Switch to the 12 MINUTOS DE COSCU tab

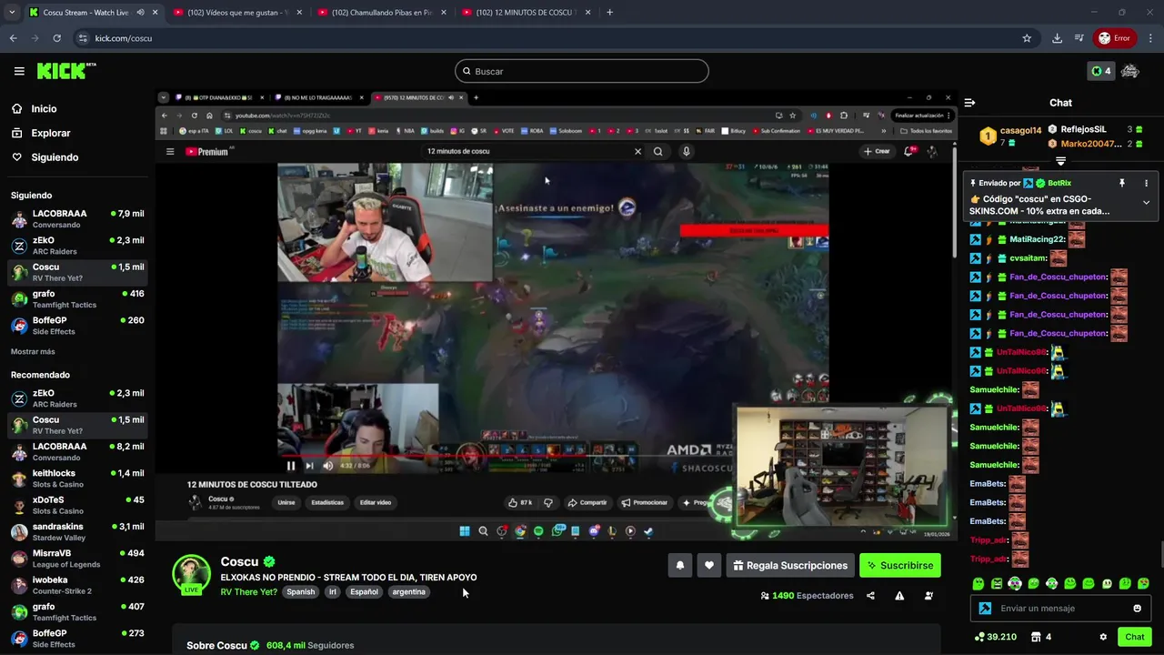525,13
